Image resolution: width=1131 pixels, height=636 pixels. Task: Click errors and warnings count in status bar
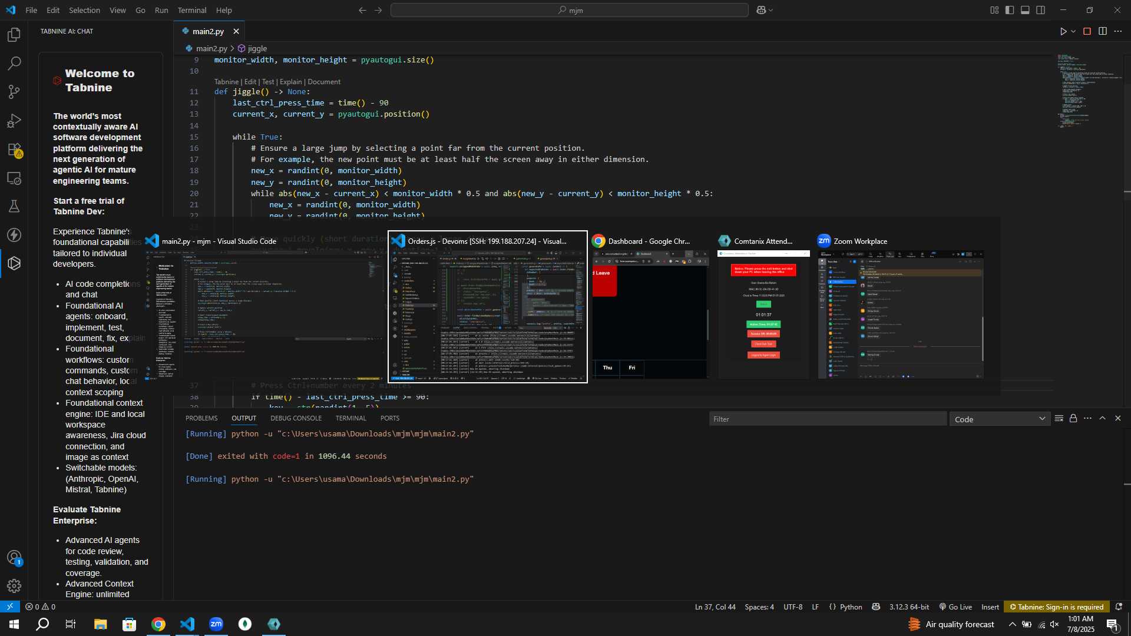[40, 607]
